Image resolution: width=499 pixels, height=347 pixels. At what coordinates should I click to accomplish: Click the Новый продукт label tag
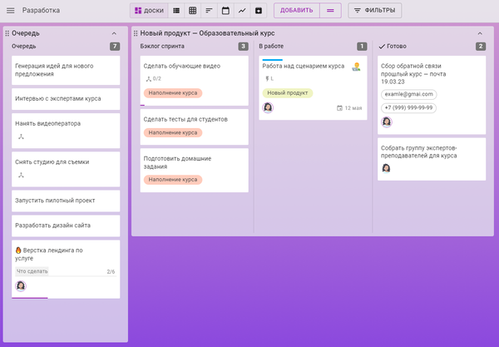pyautogui.click(x=287, y=92)
